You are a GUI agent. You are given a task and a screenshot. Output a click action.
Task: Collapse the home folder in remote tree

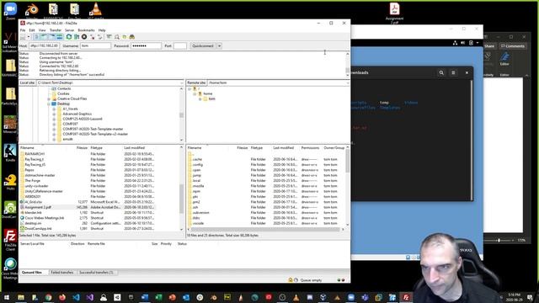[x=195, y=93]
